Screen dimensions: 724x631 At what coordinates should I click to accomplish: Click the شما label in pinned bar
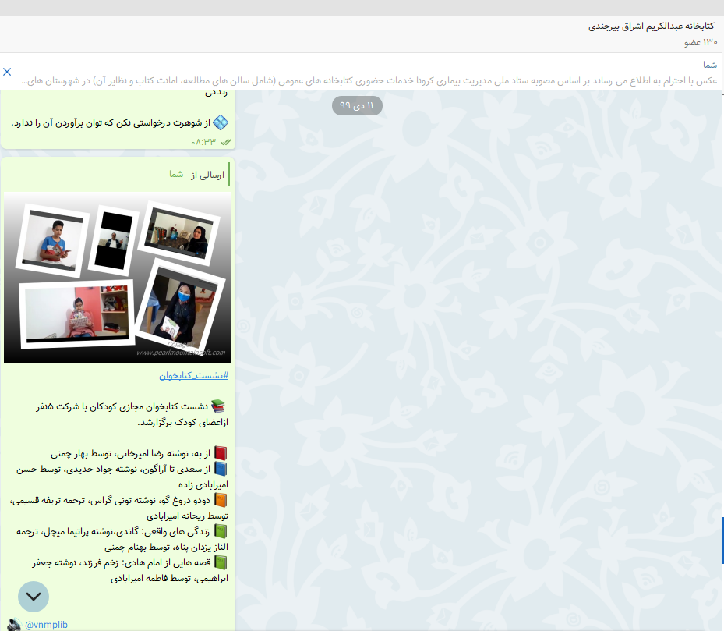coord(710,65)
